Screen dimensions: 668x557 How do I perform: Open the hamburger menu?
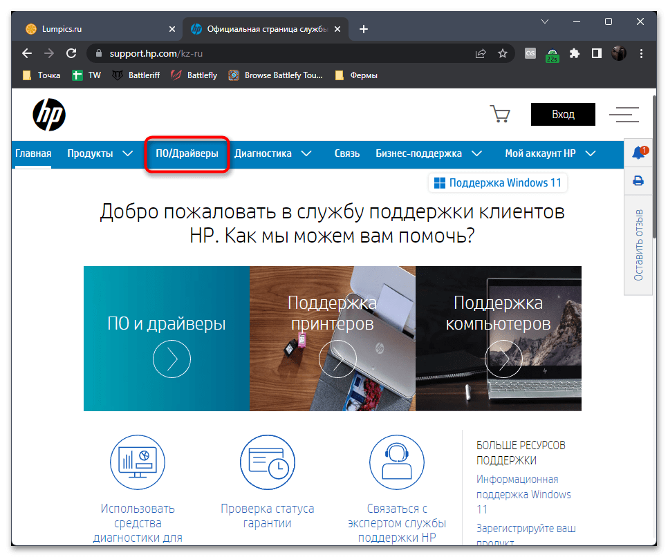[x=624, y=115]
